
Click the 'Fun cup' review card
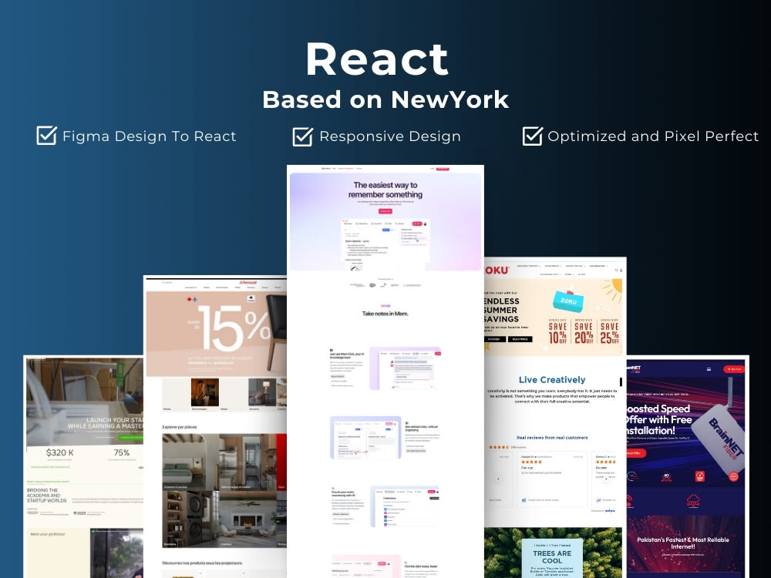pos(552,479)
